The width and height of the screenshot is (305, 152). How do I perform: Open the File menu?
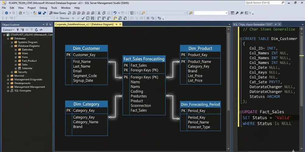pos(4,8)
